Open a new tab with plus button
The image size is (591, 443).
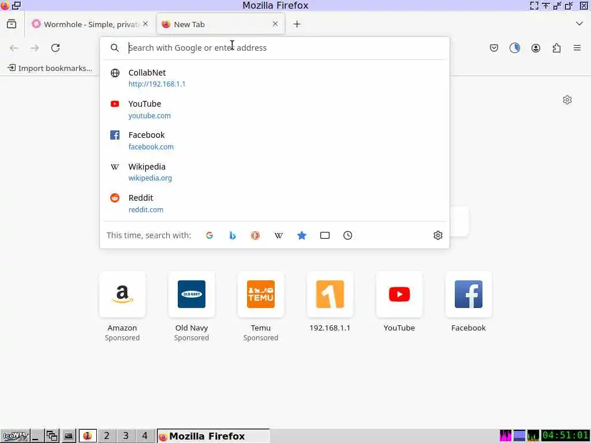pos(297,24)
